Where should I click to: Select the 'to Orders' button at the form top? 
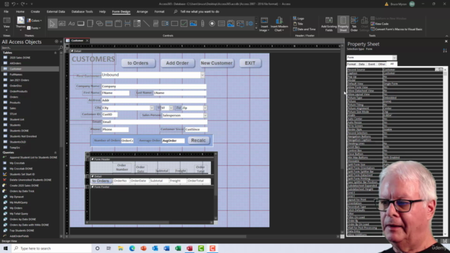pos(138,63)
